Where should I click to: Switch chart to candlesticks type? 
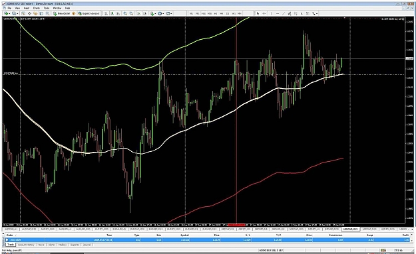(x=112, y=13)
